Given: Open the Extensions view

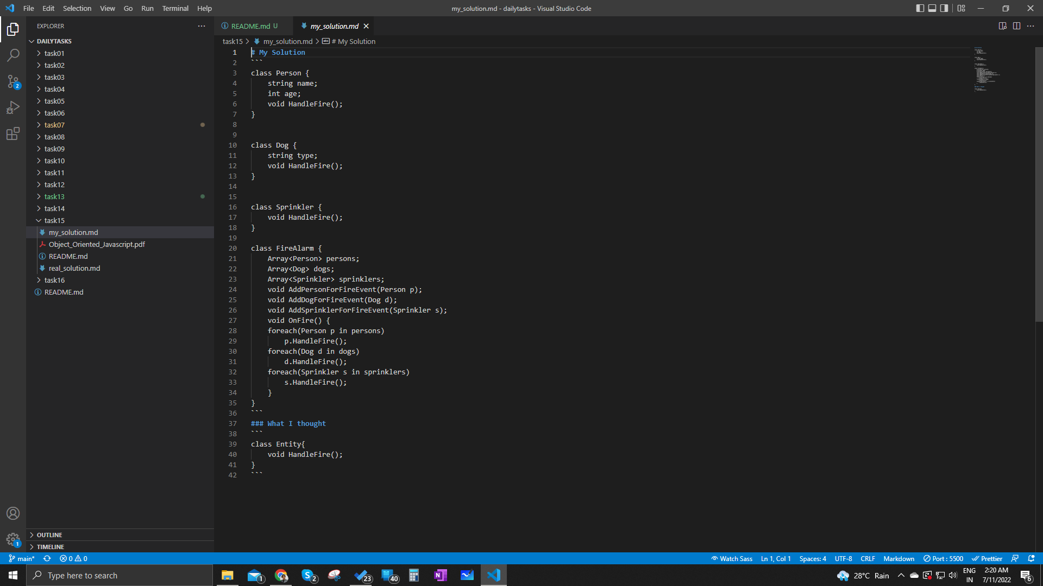Looking at the screenshot, I should (13, 134).
